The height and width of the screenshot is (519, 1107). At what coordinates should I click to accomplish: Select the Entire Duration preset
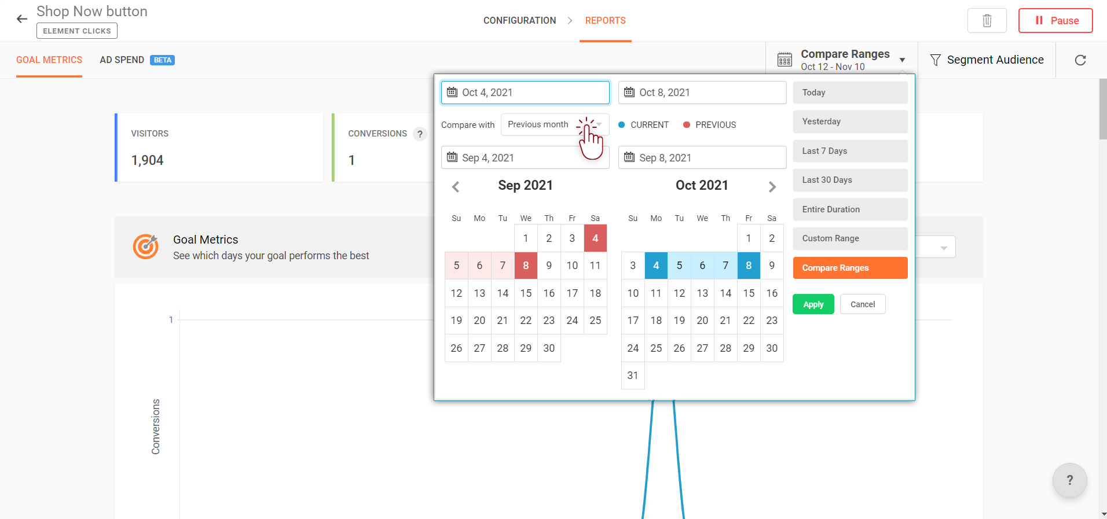click(850, 209)
